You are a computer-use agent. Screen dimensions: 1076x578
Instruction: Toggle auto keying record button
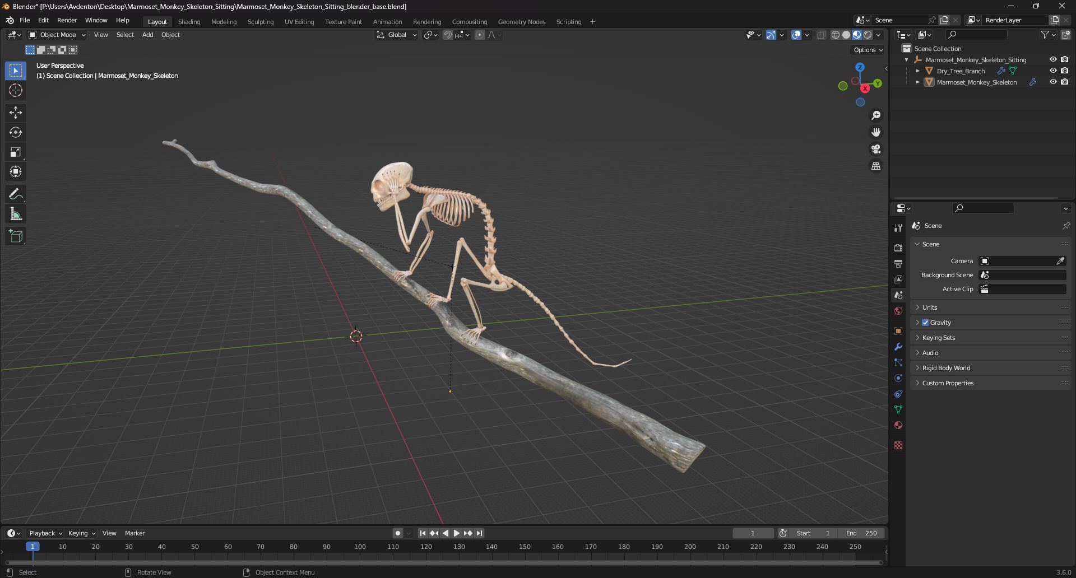point(397,533)
